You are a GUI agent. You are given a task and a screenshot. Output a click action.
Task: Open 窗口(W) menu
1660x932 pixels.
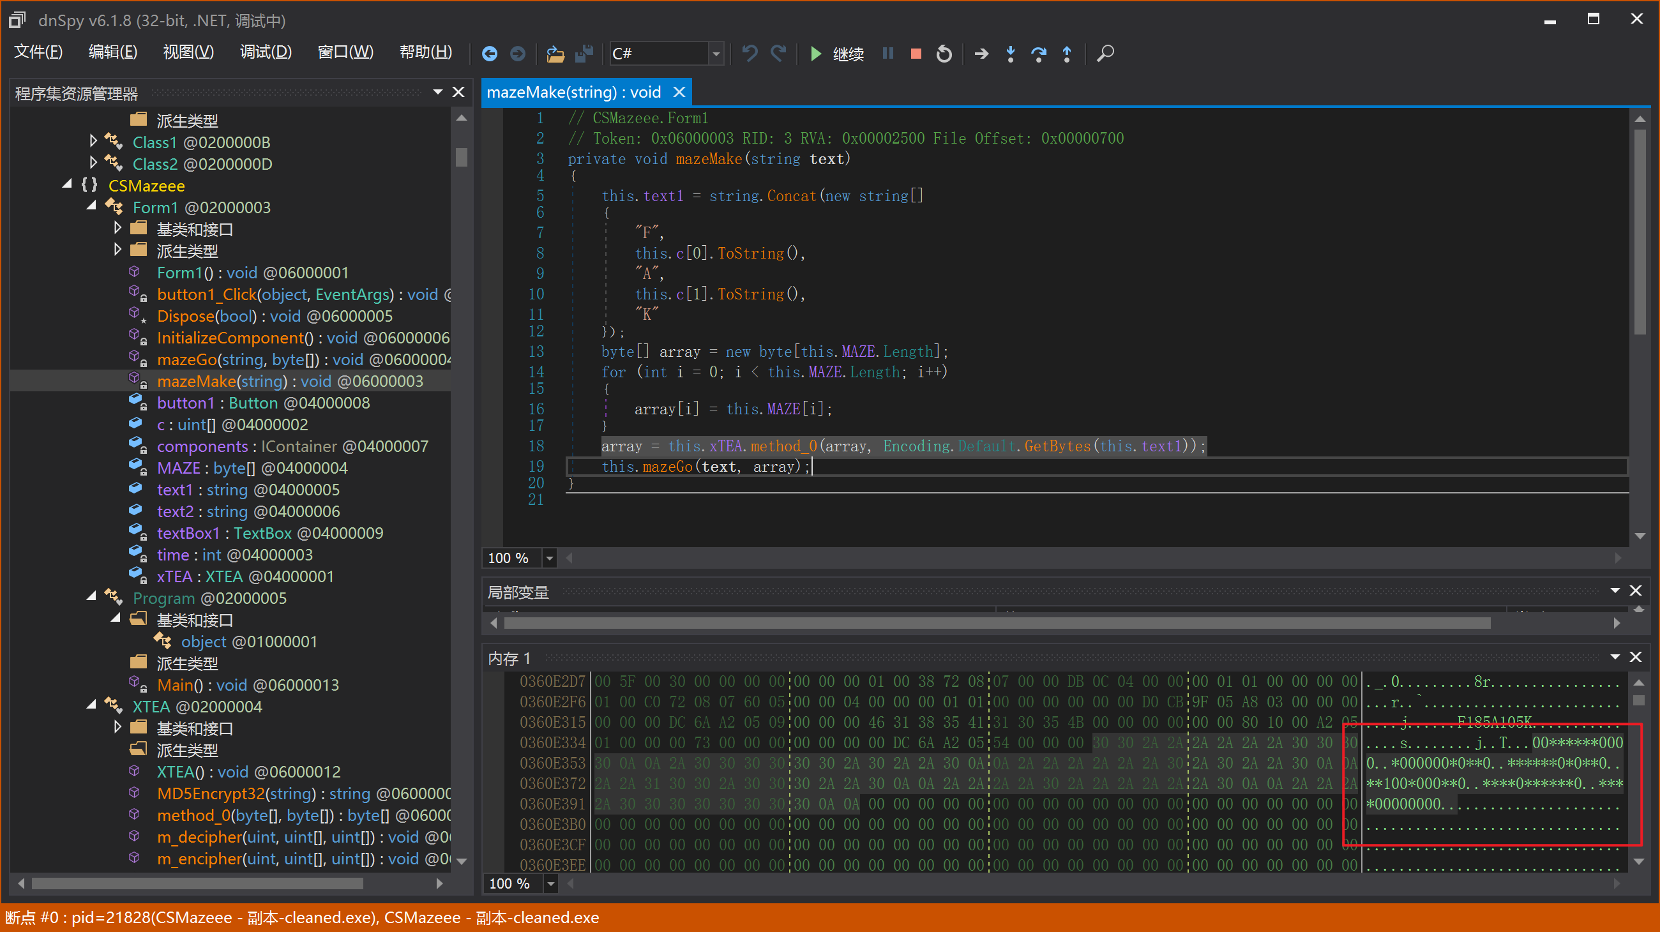[x=345, y=52]
